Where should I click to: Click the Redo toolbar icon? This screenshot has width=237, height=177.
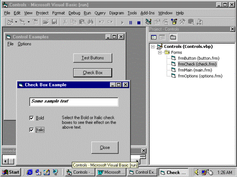110,22
